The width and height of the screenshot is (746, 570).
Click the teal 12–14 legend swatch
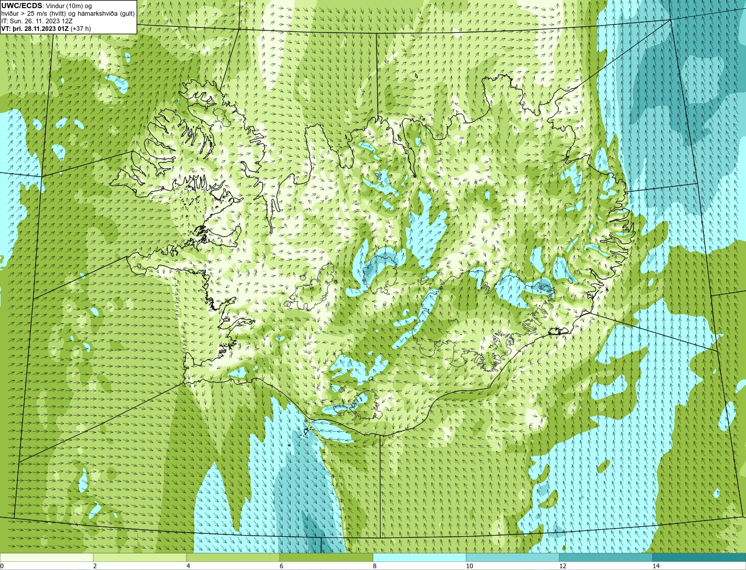point(606,557)
